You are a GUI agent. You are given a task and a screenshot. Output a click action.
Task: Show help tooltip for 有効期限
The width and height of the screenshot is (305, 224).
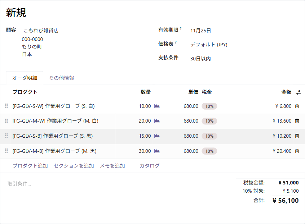coord(181,28)
